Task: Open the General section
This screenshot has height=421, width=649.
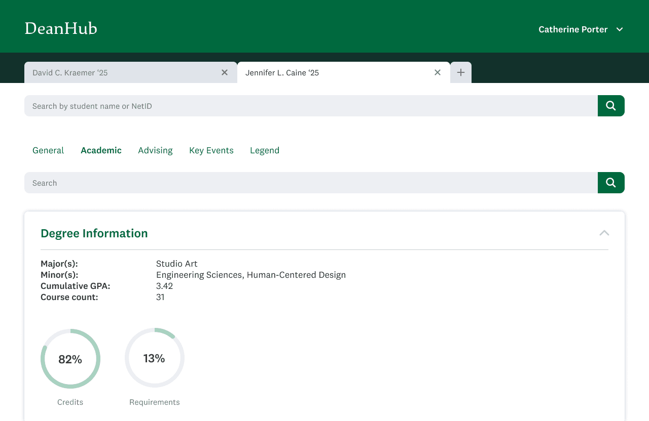Action: [x=48, y=150]
